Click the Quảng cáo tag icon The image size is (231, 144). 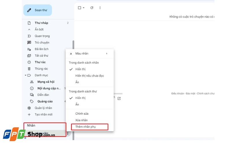coord(32,101)
